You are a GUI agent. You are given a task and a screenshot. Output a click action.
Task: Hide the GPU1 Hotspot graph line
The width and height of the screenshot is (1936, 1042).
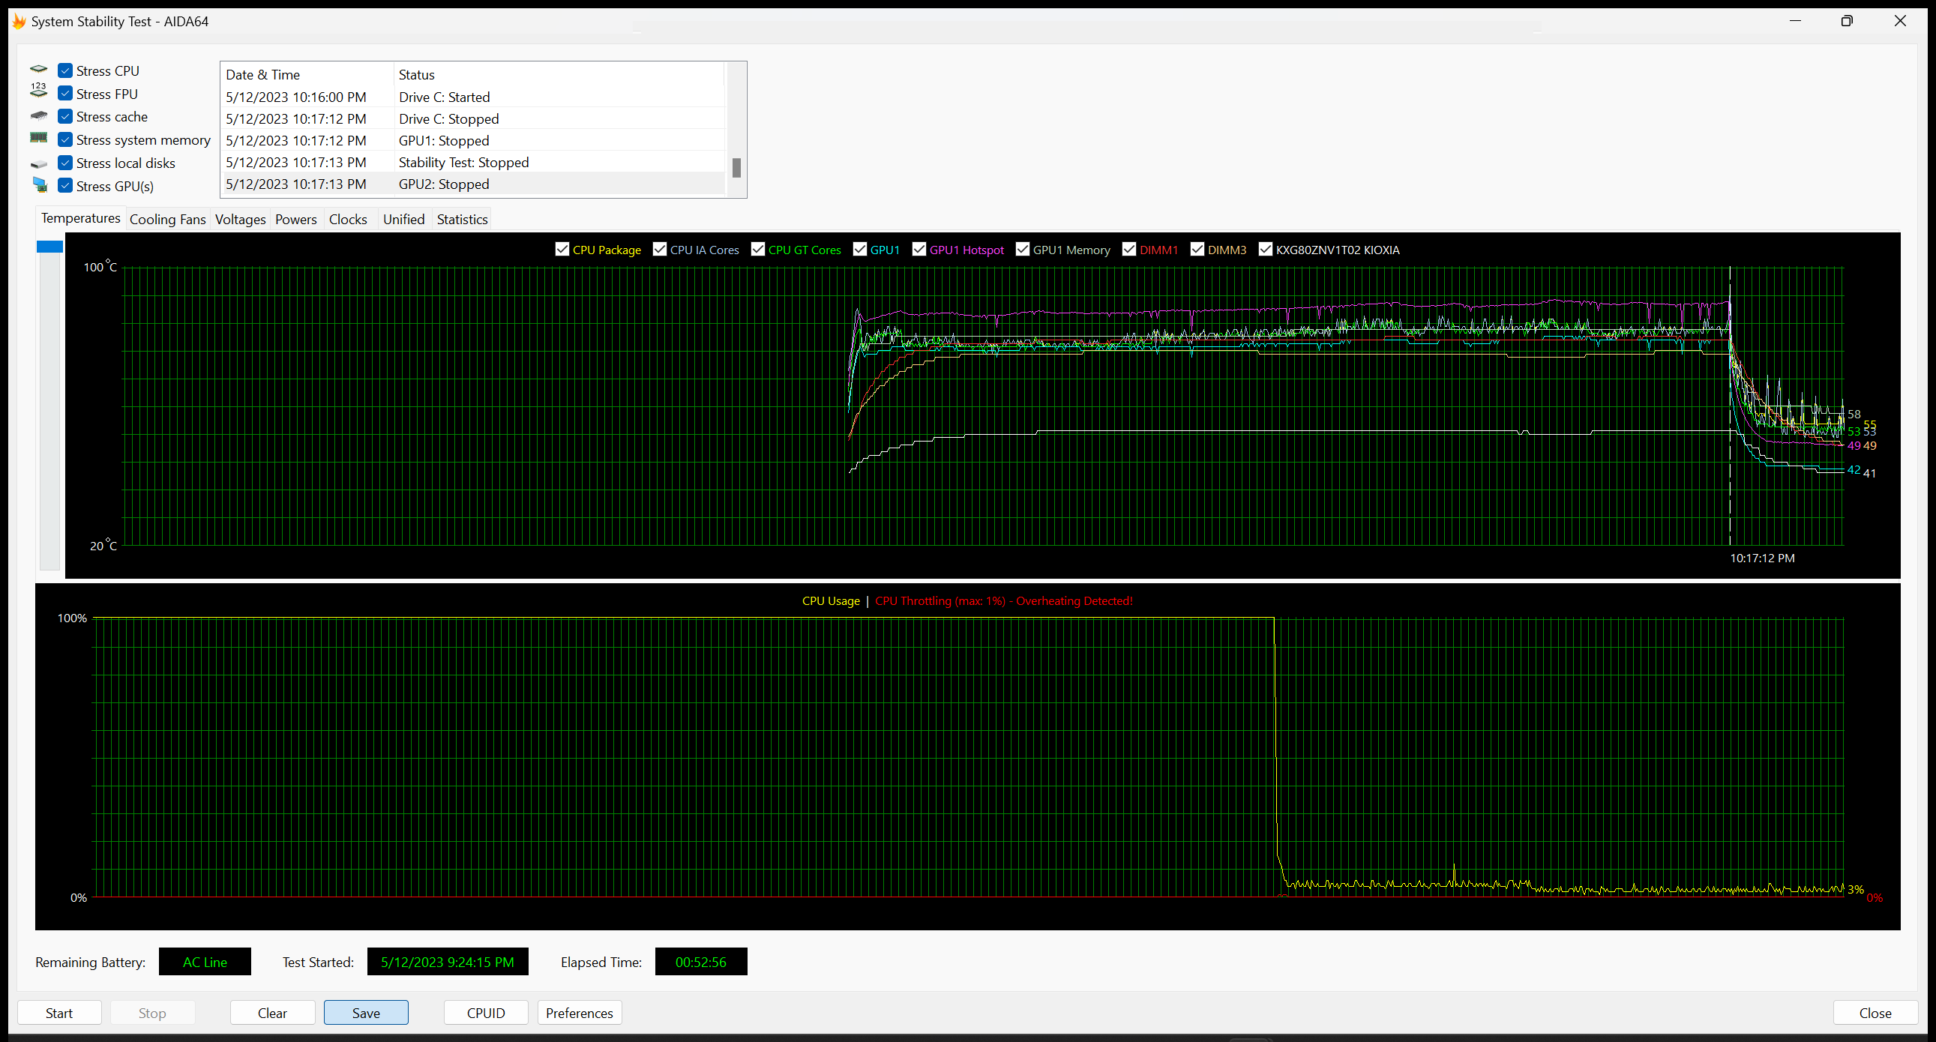919,250
